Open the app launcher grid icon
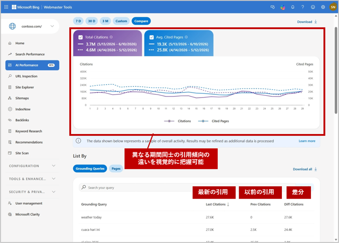The width and height of the screenshot is (339, 243). [6, 7]
